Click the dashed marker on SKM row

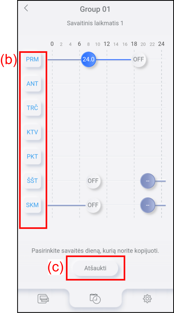coord(147,205)
